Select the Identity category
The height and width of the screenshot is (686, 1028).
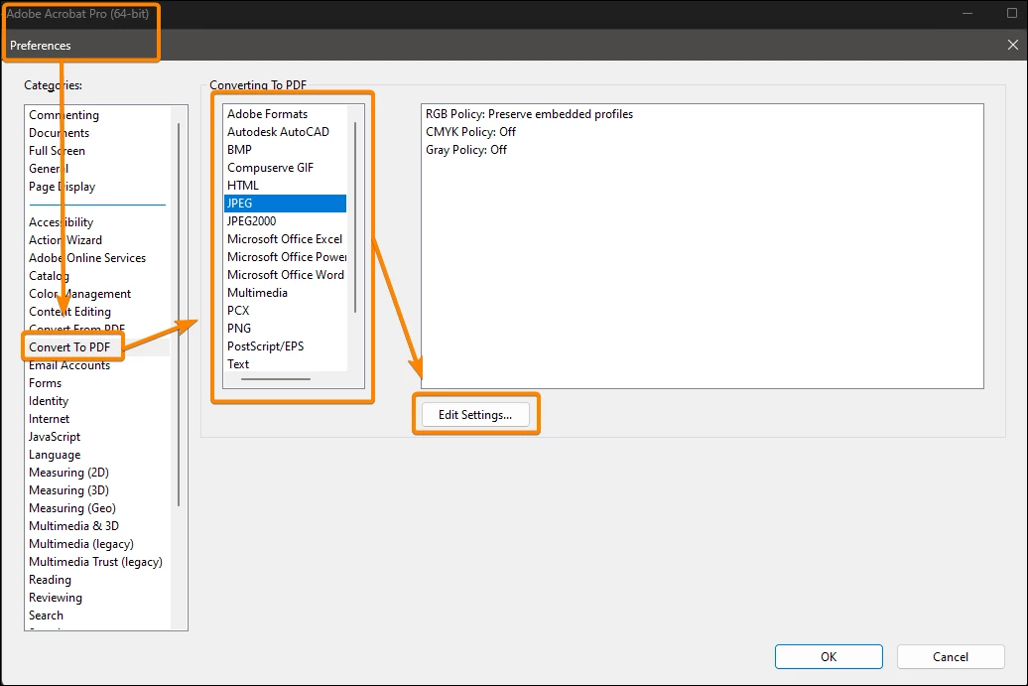point(49,401)
